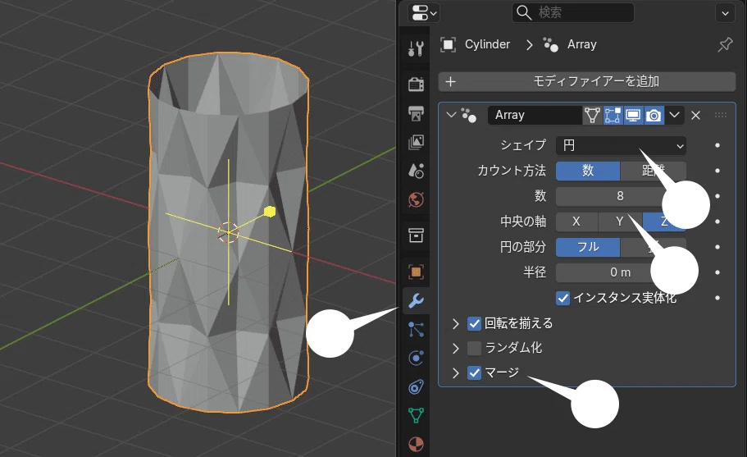747x457 pixels.
Task: Set 中央の軸 to X
Action: 576,222
